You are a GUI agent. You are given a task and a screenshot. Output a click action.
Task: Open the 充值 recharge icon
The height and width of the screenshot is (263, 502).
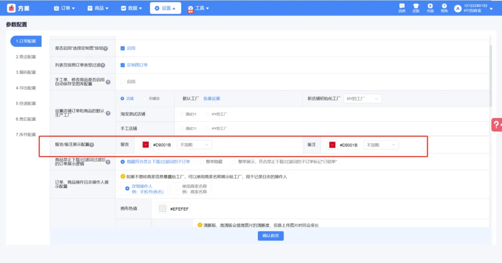pyautogui.click(x=430, y=8)
